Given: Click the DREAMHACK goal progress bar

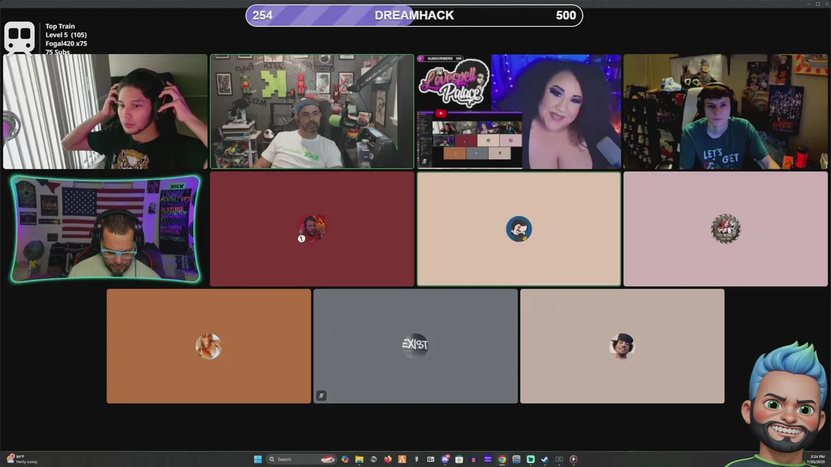Looking at the screenshot, I should (x=414, y=16).
